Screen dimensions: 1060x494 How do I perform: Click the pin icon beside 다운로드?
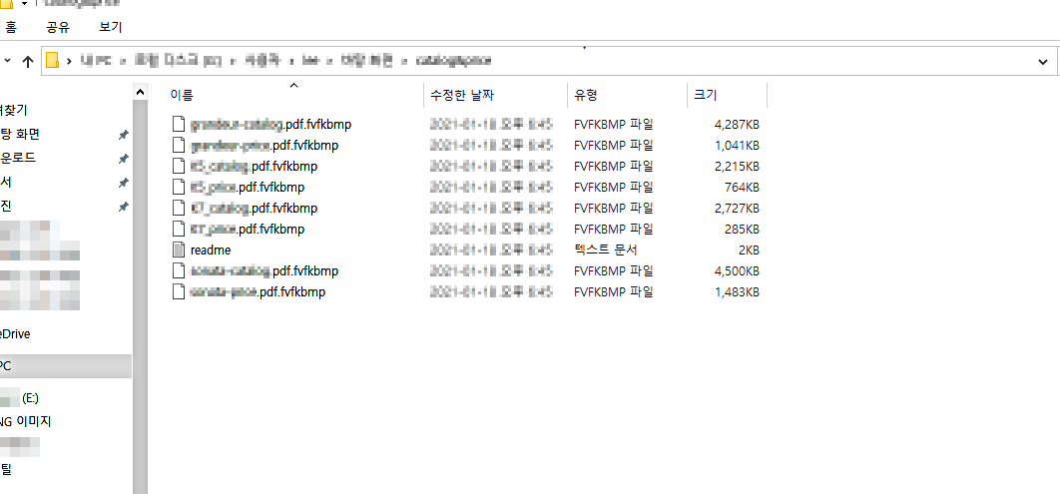coord(123,159)
